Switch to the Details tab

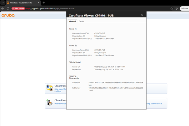coord(81,21)
